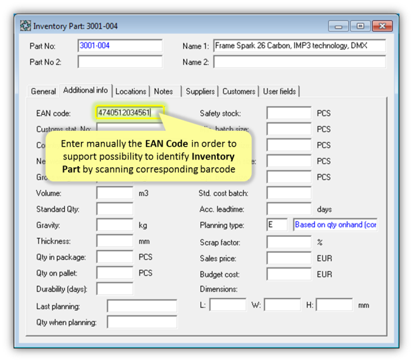Focus the Volume input field

pyautogui.click(x=115, y=193)
